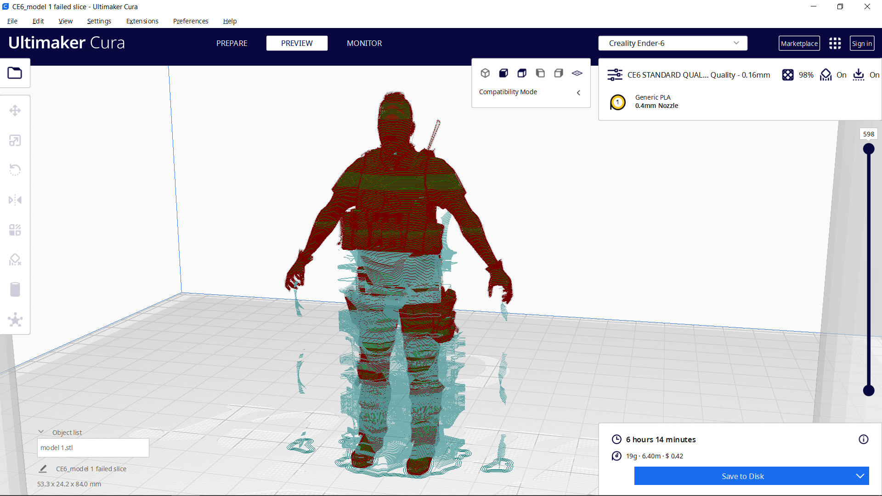Select the Move tool
Image resolution: width=882 pixels, height=496 pixels.
15,110
